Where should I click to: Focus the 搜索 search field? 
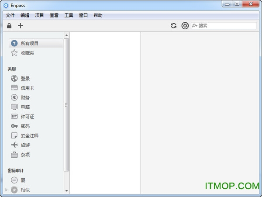tap(224, 26)
